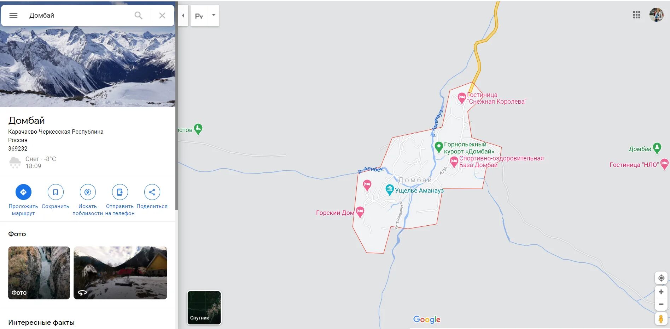Open the Google account avatar
Viewport: 670px width, 329px height.
[x=656, y=15]
